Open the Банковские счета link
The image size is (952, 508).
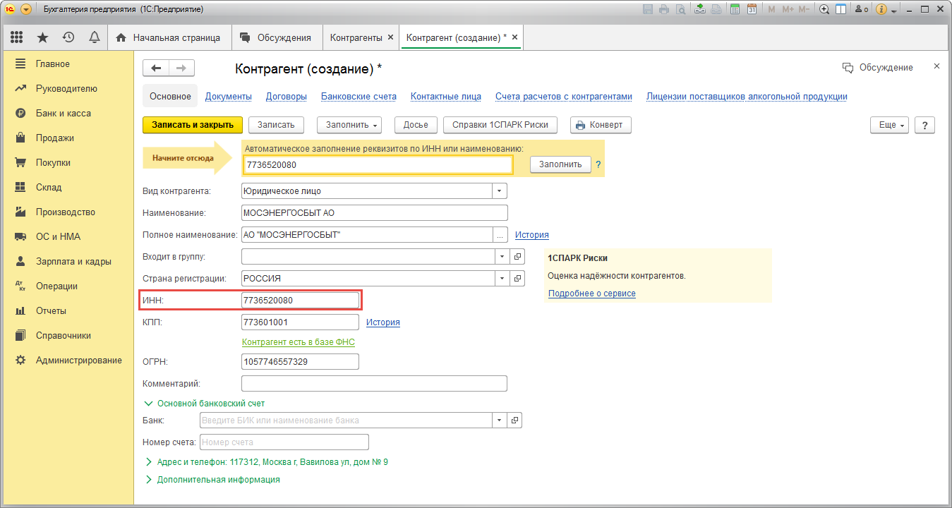pos(358,97)
